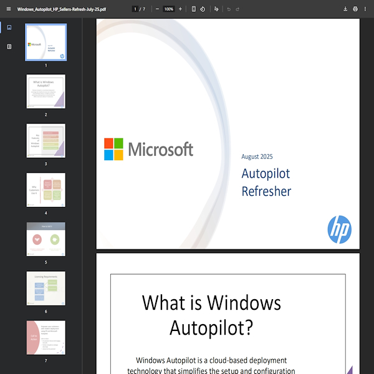
Task: Open page 6 thumbnail Licensing Requirements
Action: [x=46, y=289]
